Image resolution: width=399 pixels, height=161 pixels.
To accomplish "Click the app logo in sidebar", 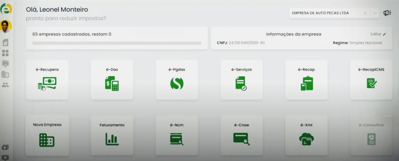I will click(5, 9).
